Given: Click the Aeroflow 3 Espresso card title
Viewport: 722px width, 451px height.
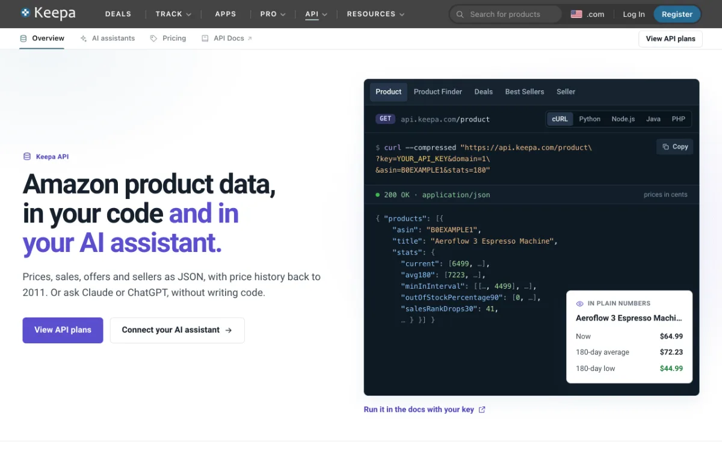Looking at the screenshot, I should pyautogui.click(x=629, y=318).
